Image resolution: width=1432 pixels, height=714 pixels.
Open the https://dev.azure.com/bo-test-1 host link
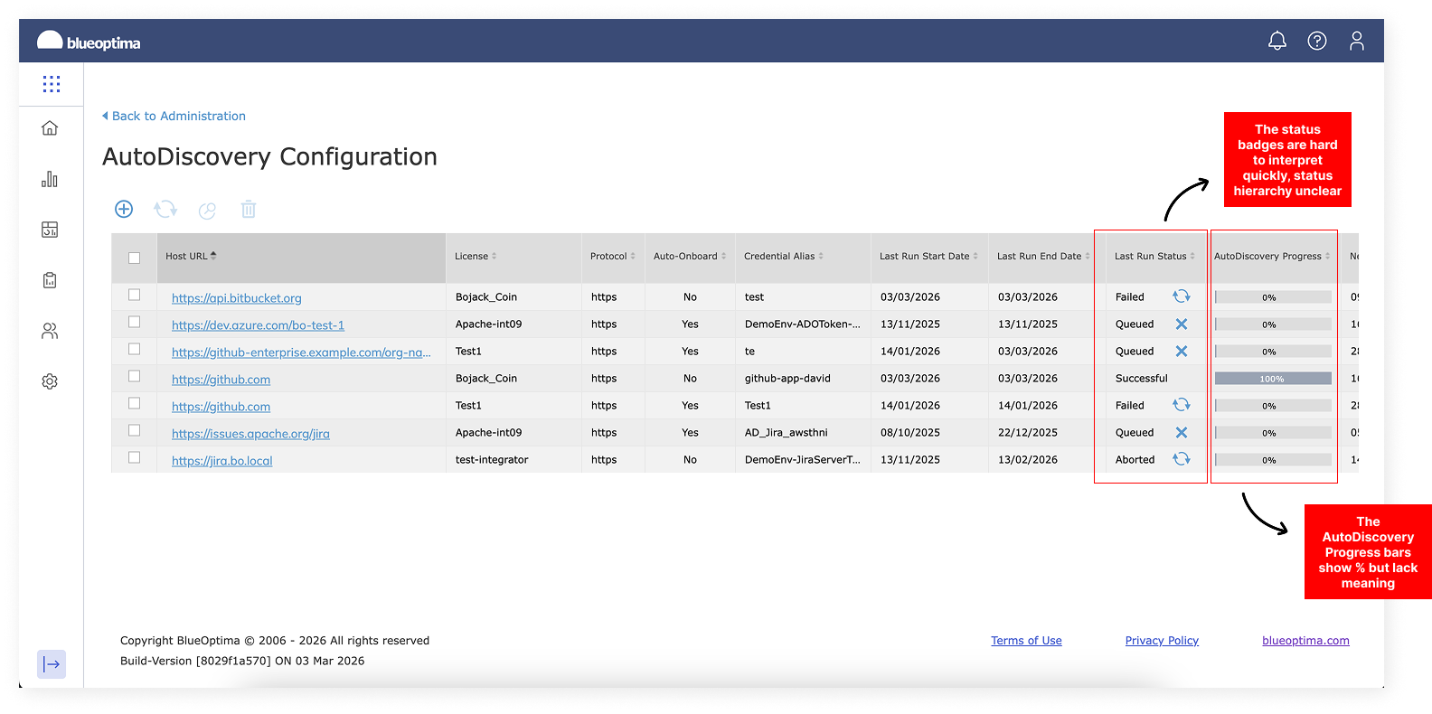pos(258,325)
